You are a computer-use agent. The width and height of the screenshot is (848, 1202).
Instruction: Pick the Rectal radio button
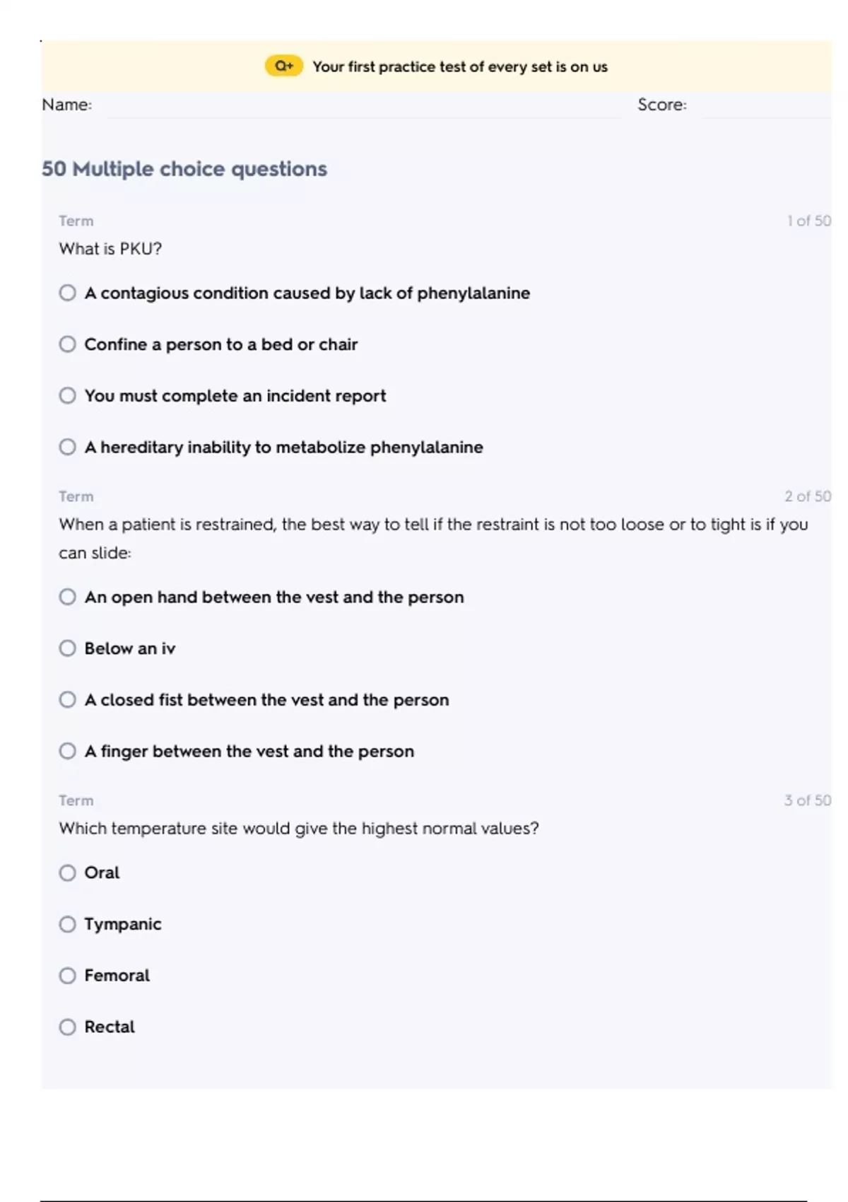point(68,1027)
